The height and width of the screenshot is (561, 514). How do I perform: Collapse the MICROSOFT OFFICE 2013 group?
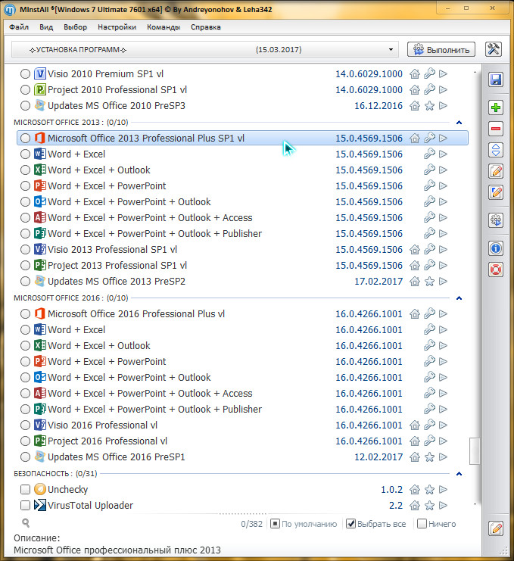[x=459, y=123]
